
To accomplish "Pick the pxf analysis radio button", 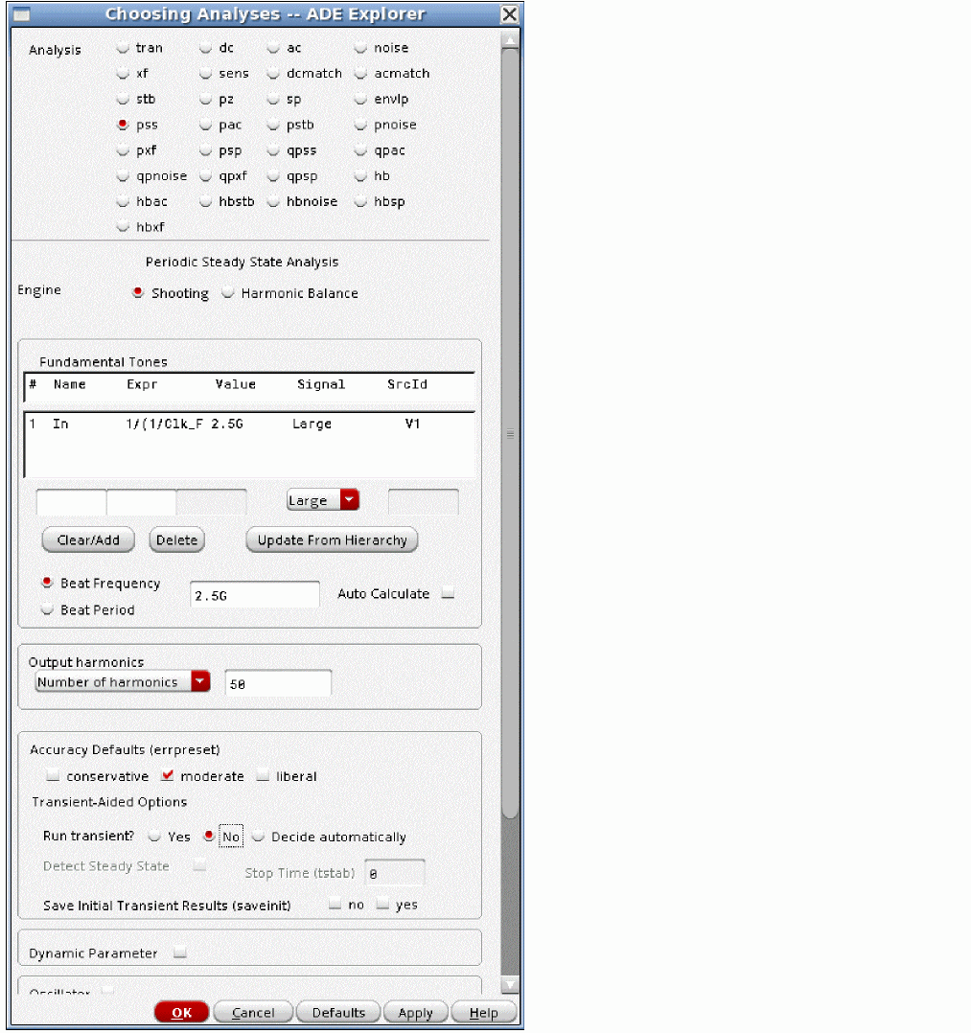I will point(123,150).
